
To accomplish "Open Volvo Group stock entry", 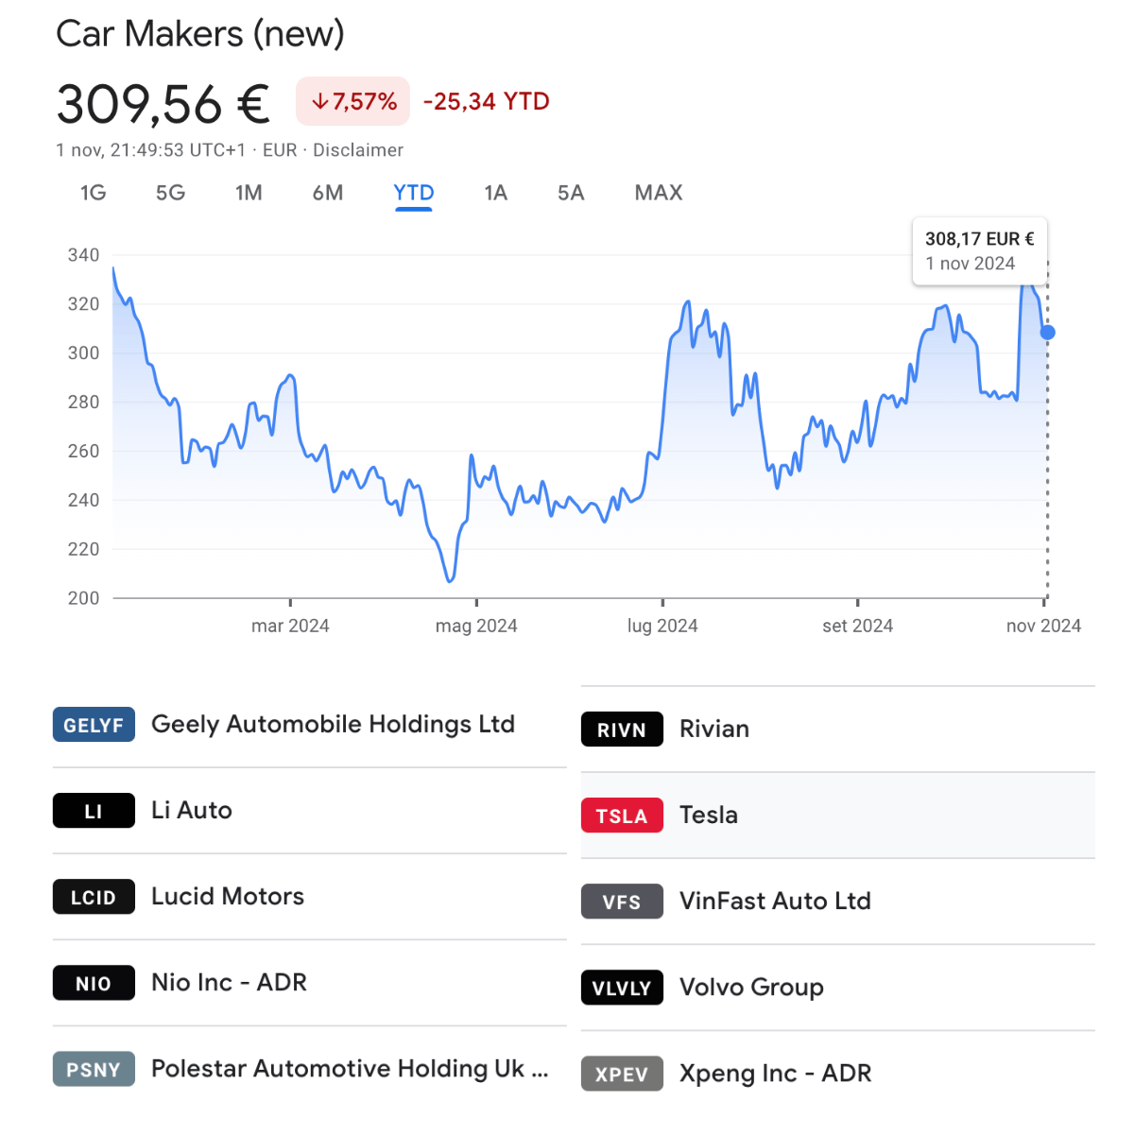I will [x=837, y=988].
